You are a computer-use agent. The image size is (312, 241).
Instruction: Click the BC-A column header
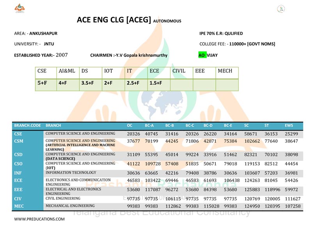click(149, 126)
